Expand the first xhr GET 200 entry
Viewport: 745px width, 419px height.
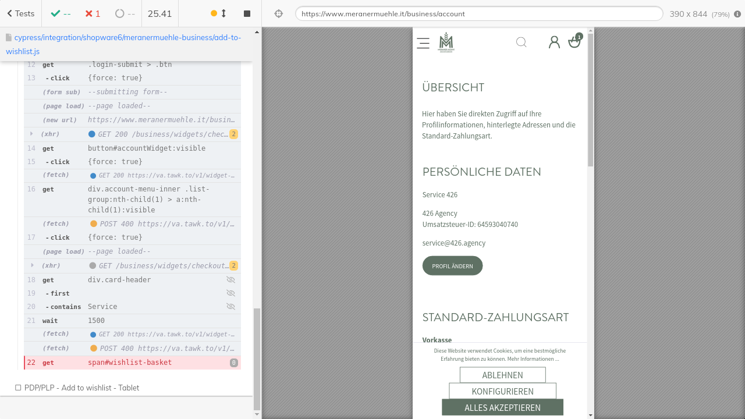pyautogui.click(x=31, y=134)
